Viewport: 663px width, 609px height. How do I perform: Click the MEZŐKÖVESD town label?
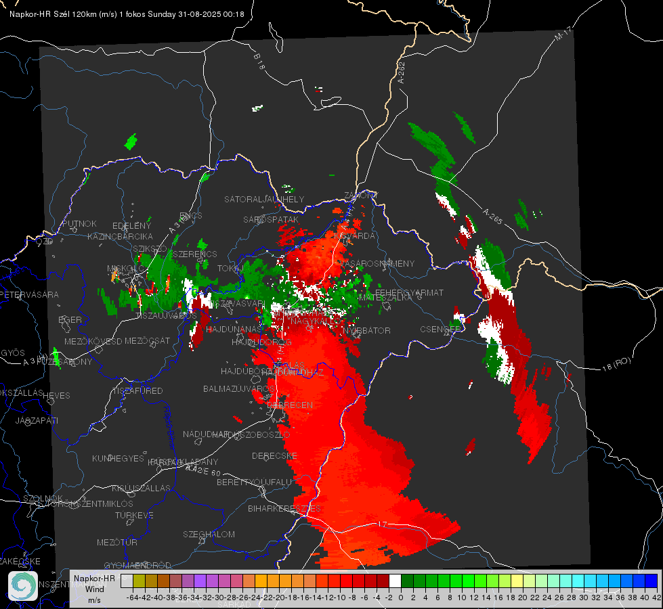93,341
